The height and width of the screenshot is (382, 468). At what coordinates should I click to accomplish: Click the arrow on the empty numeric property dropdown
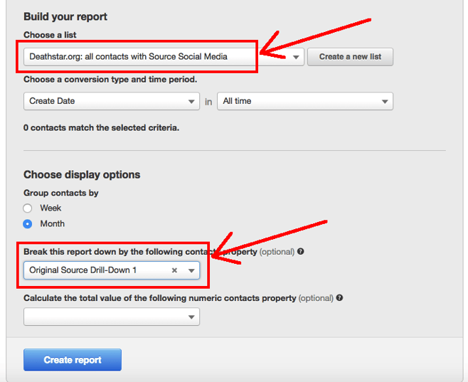tap(191, 317)
